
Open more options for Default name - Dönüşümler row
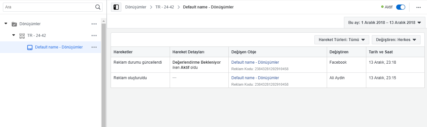(94, 47)
